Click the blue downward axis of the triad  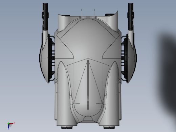[8, 127]
